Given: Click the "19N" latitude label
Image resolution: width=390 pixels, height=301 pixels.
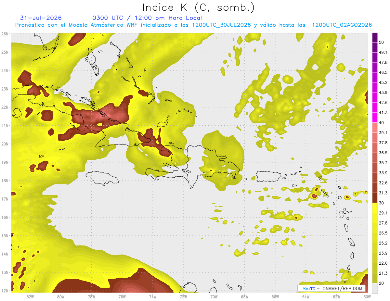Looking at the screenshot, I should click(x=5, y=162).
